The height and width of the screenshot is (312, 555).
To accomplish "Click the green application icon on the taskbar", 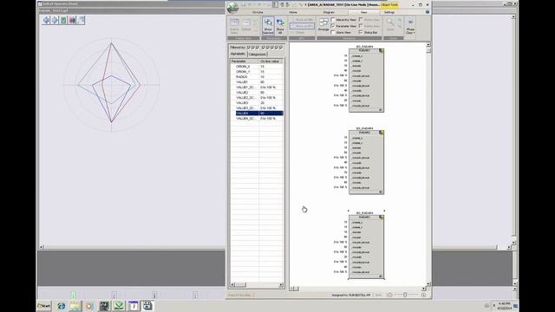I will (x=119, y=306).
